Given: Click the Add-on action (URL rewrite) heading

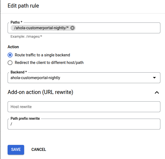Looking at the screenshot, I should 40,92.
